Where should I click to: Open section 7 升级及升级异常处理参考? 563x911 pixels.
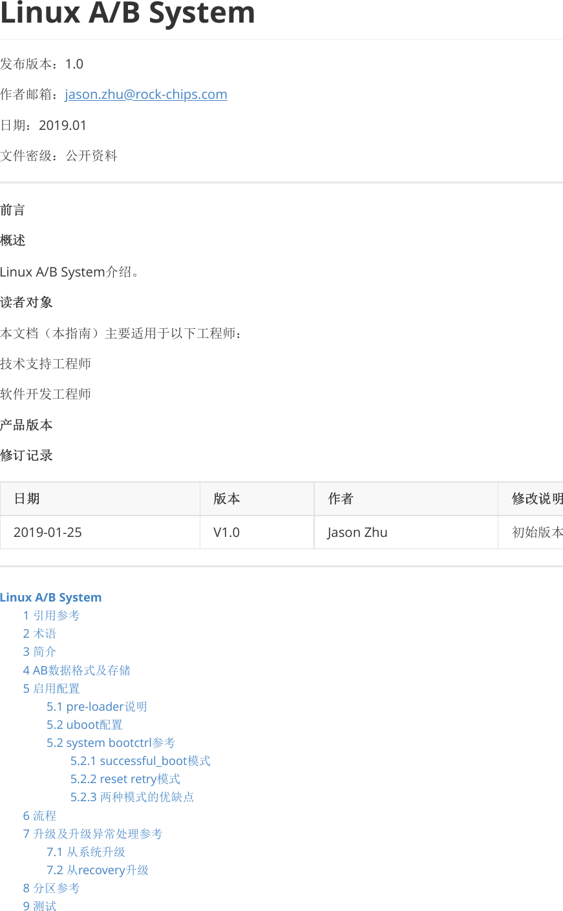[93, 833]
